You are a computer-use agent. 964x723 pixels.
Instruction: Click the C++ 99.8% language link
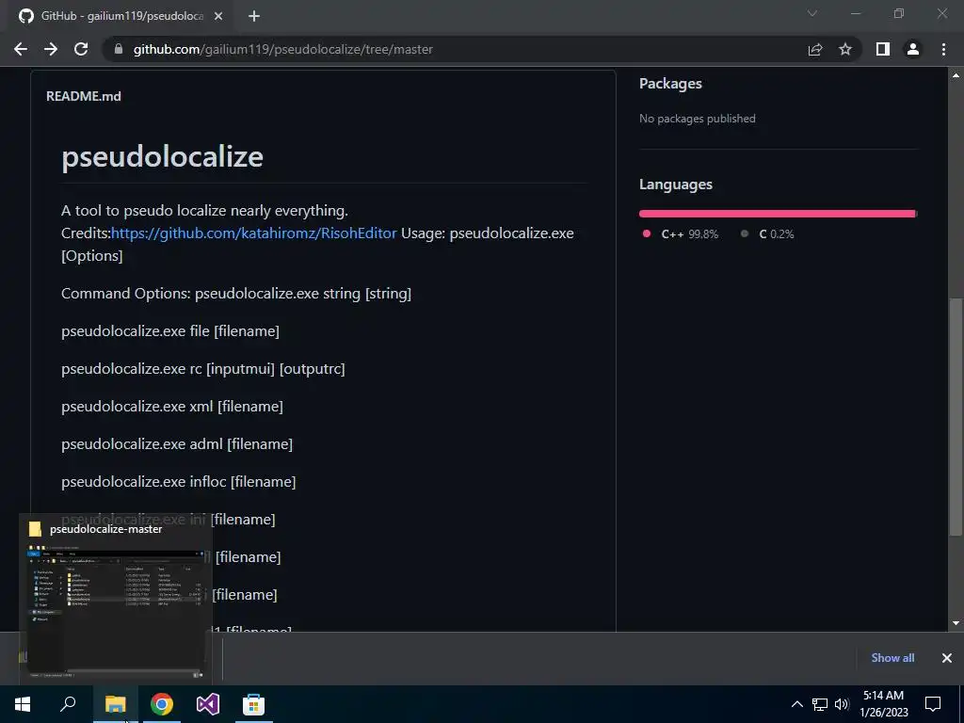tap(681, 234)
